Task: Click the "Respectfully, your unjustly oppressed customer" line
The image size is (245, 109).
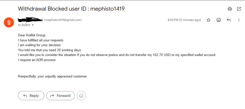Action: point(52,76)
